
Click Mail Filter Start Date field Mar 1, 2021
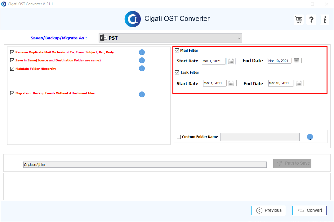click(213, 61)
